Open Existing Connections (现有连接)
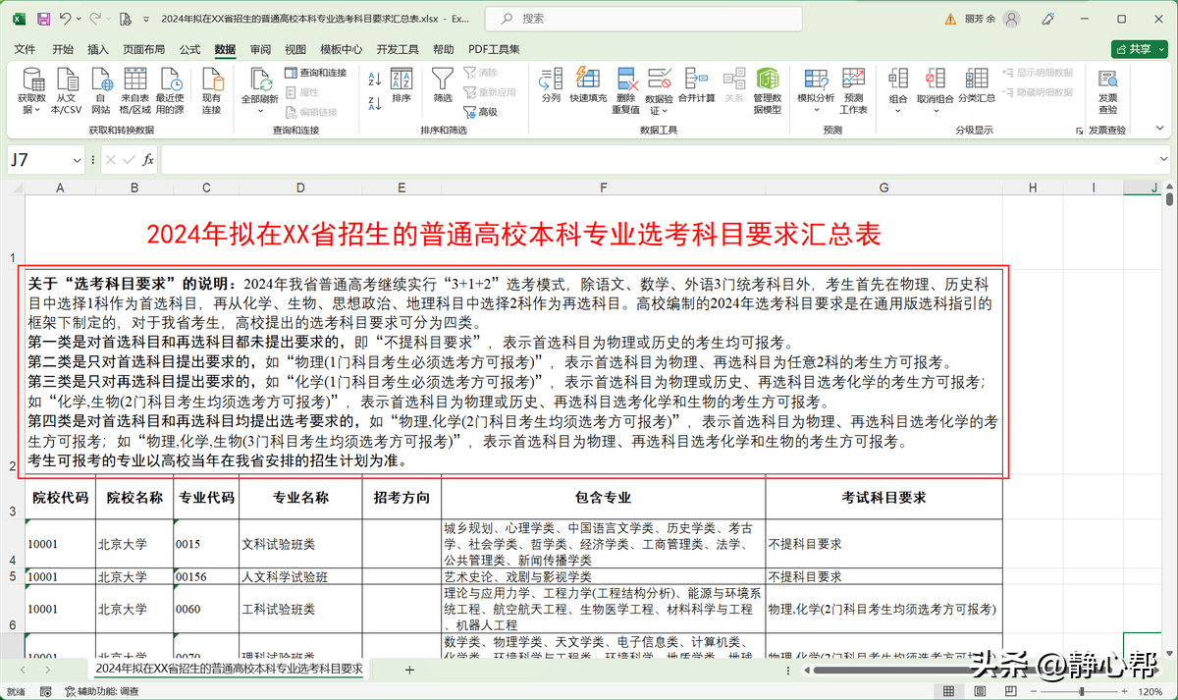 coord(211,91)
